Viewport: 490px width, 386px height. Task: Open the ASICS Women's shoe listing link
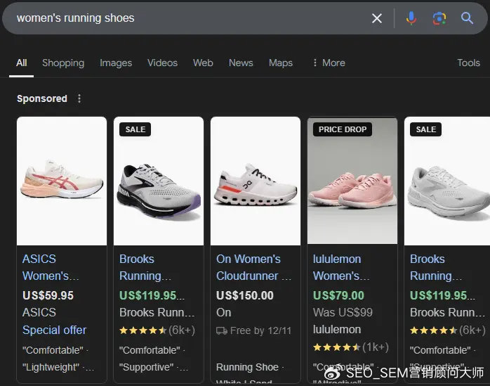[51, 267]
